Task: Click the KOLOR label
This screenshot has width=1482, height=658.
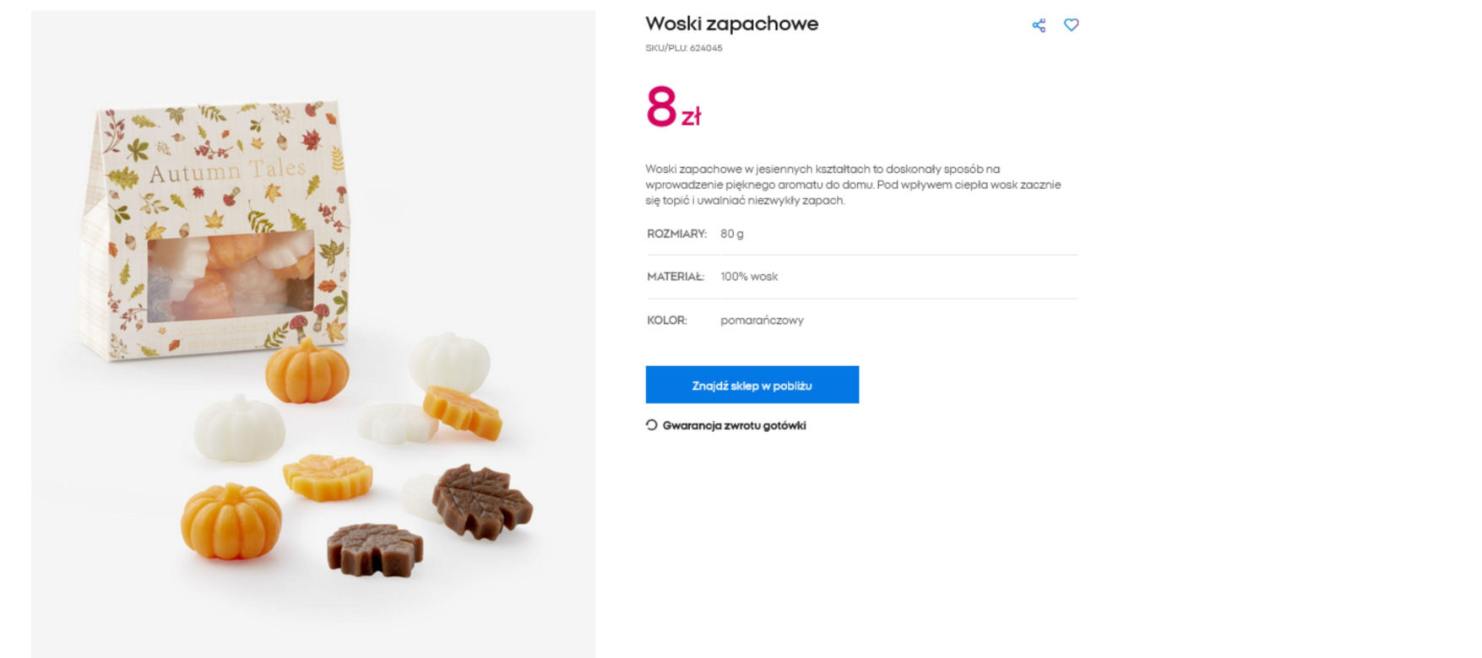Action: (667, 321)
